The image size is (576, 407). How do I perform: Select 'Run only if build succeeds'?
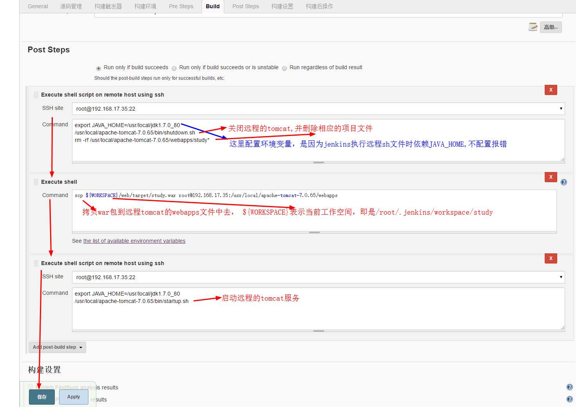click(x=99, y=68)
